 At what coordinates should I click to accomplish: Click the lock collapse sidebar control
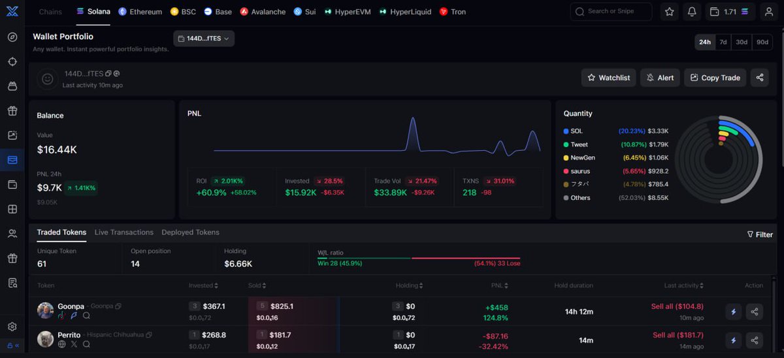12,346
